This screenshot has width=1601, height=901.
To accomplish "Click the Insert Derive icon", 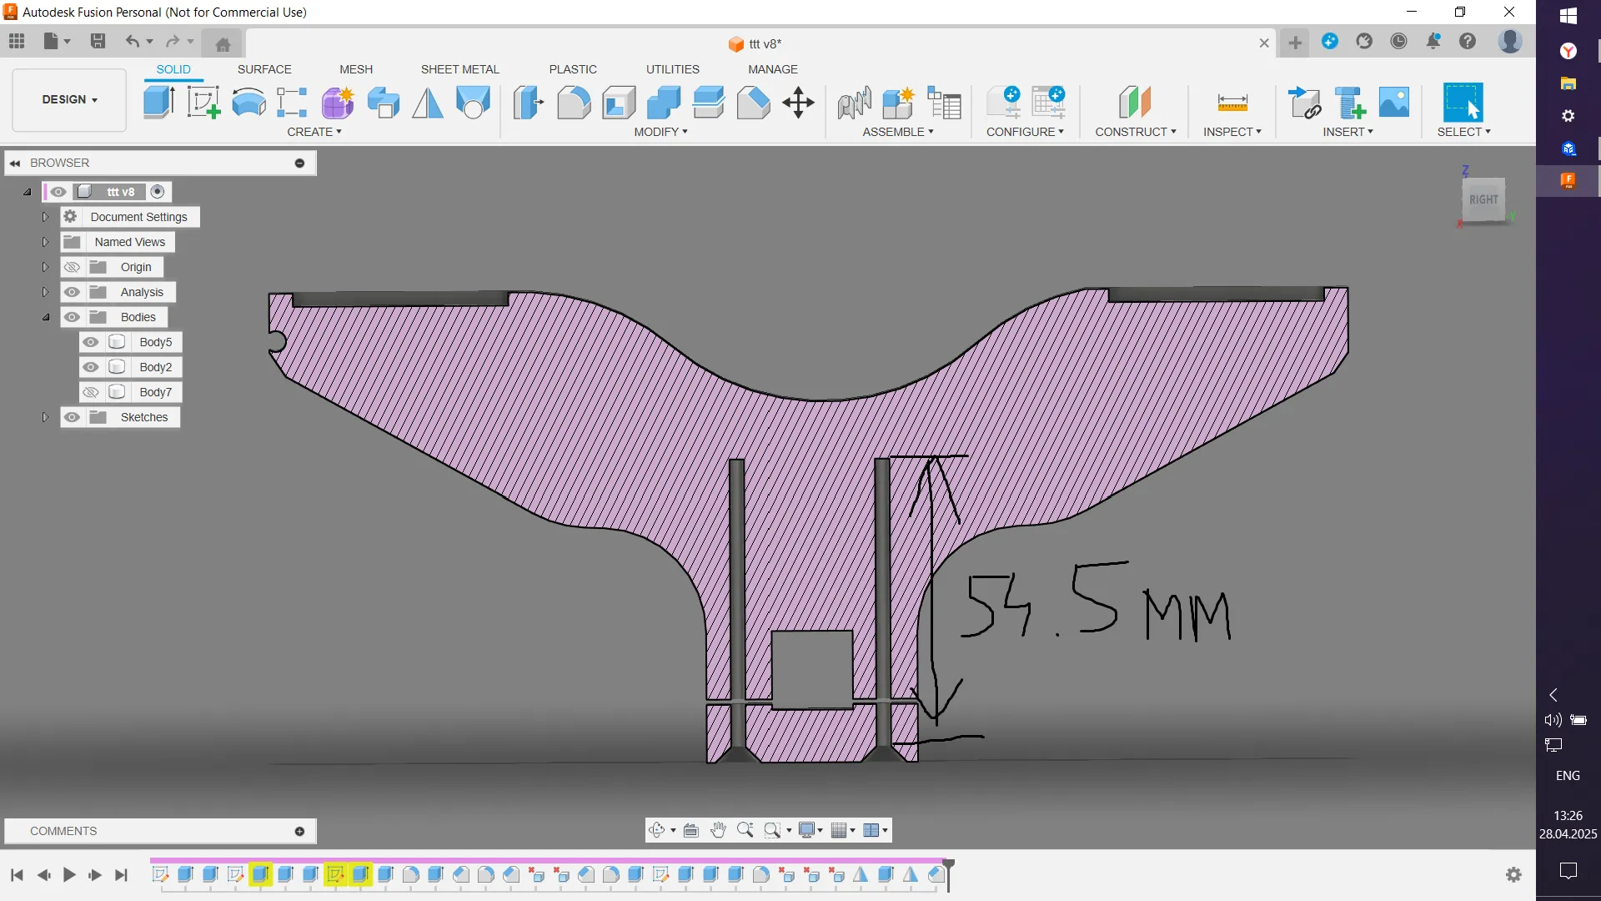I will point(1304,103).
